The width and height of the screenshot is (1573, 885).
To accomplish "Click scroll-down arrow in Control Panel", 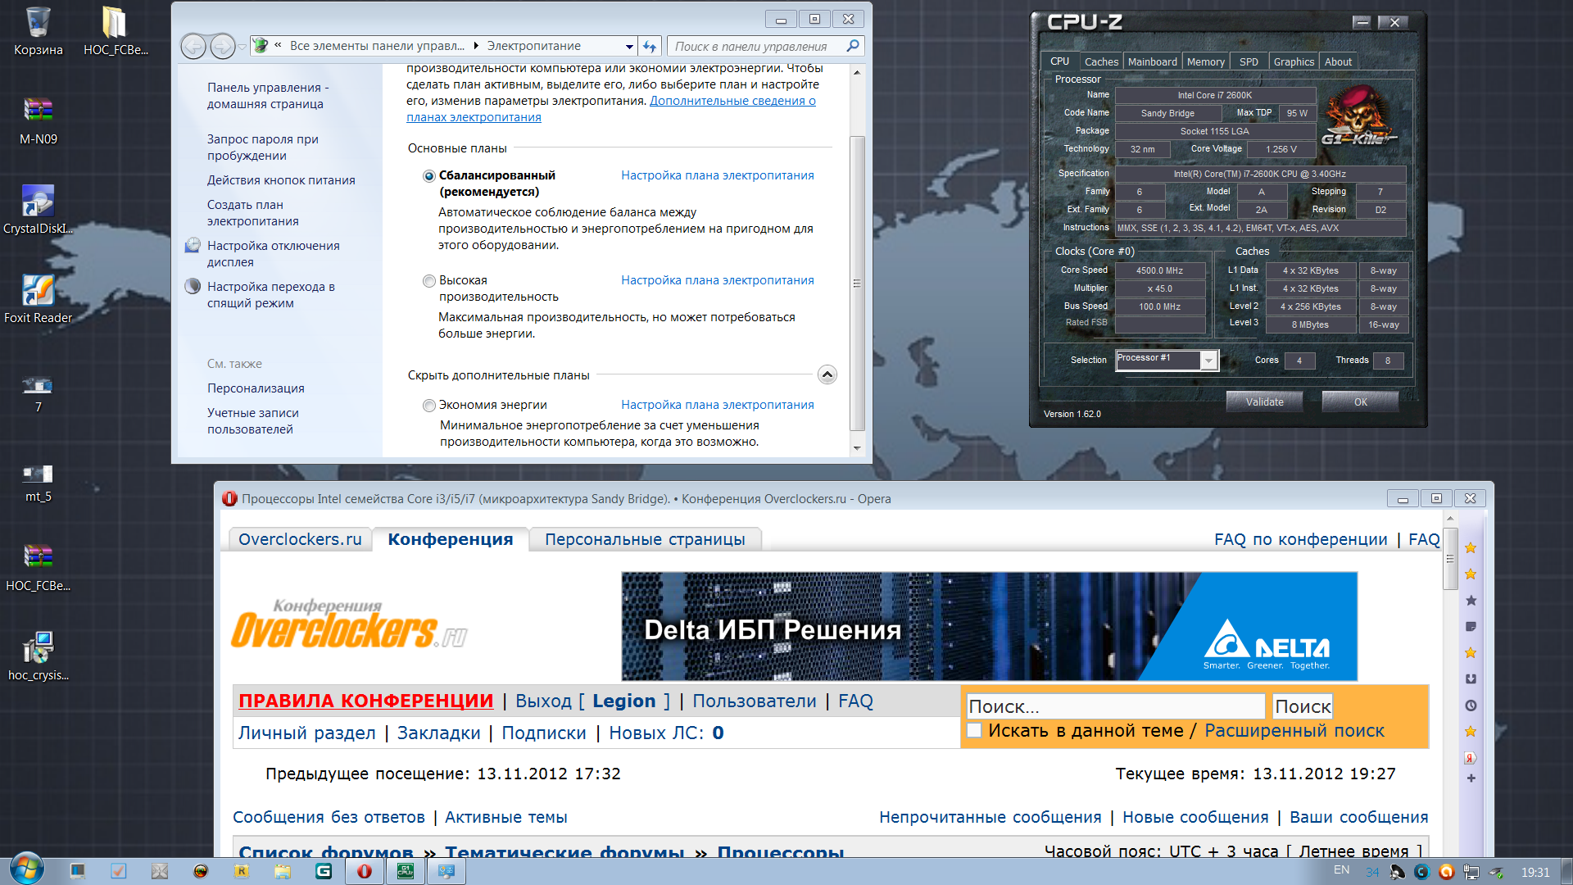I will [857, 448].
